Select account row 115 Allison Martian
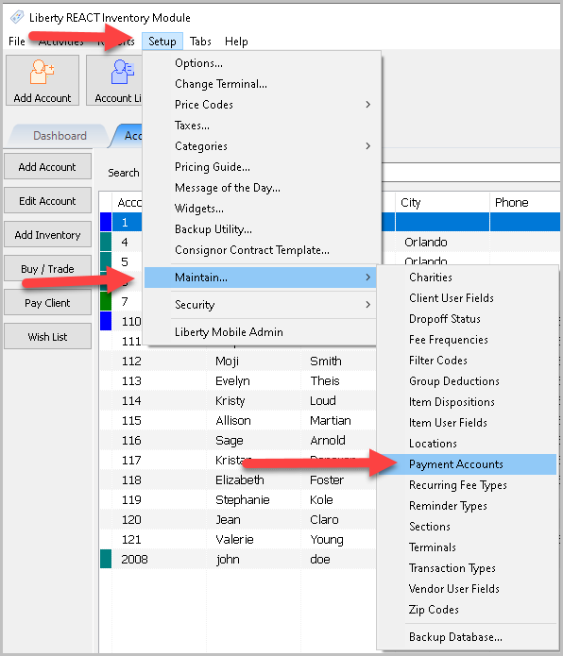Screen dimensions: 563x656 [238, 420]
